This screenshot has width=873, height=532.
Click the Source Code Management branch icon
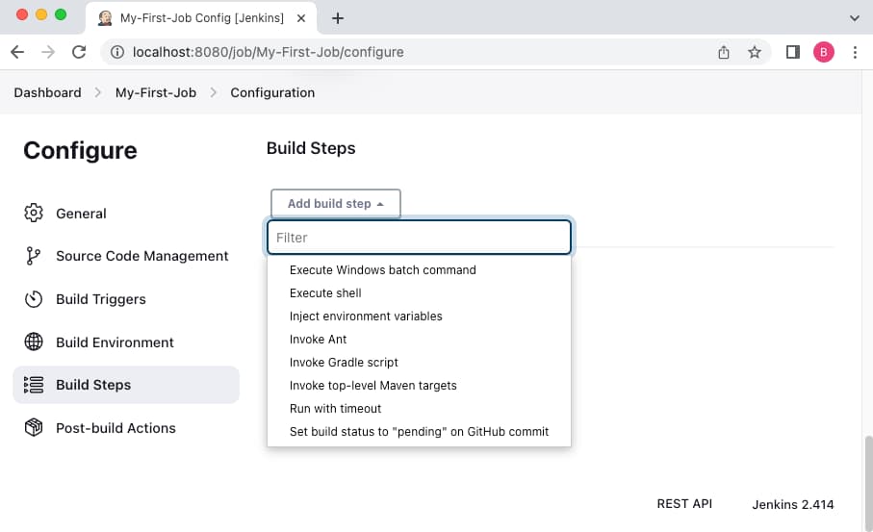pos(33,256)
